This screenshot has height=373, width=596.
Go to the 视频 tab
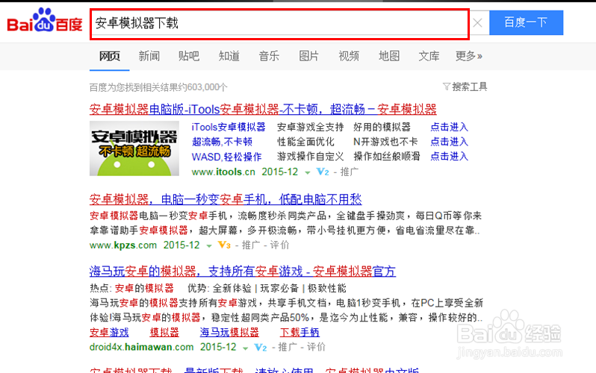pyautogui.click(x=349, y=56)
